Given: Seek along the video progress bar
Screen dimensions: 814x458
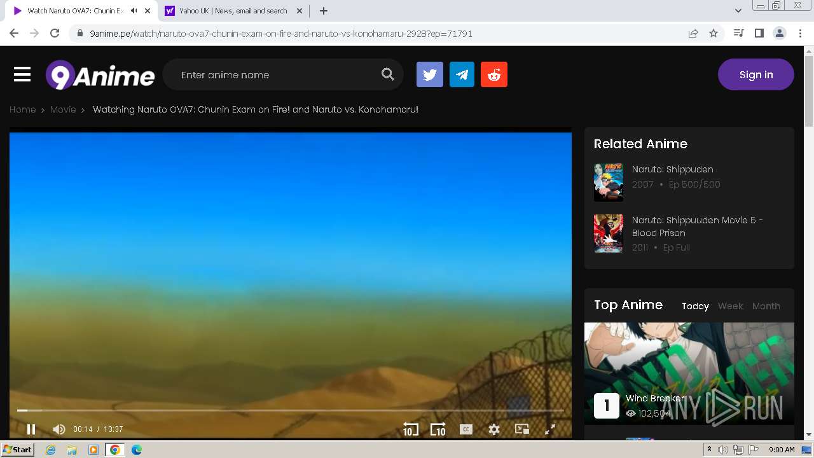Looking at the screenshot, I should pos(290,410).
